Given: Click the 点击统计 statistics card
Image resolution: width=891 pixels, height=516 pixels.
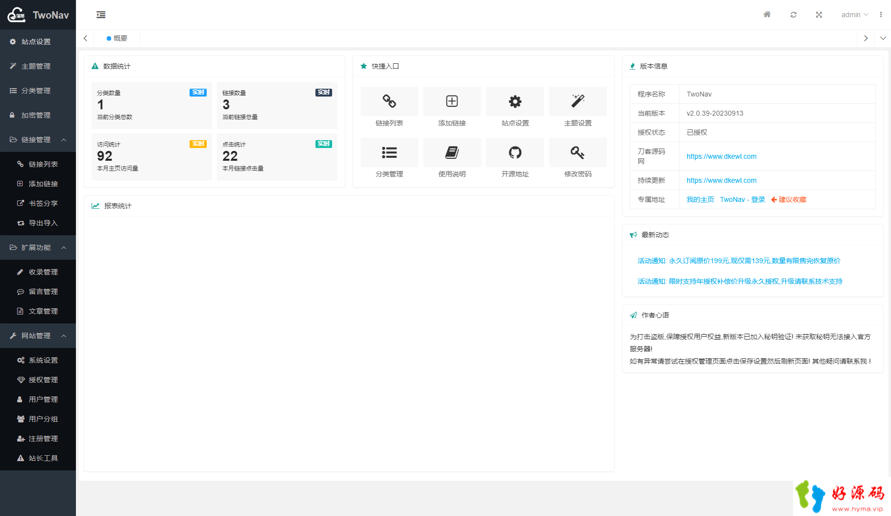Looking at the screenshot, I should pyautogui.click(x=277, y=157).
